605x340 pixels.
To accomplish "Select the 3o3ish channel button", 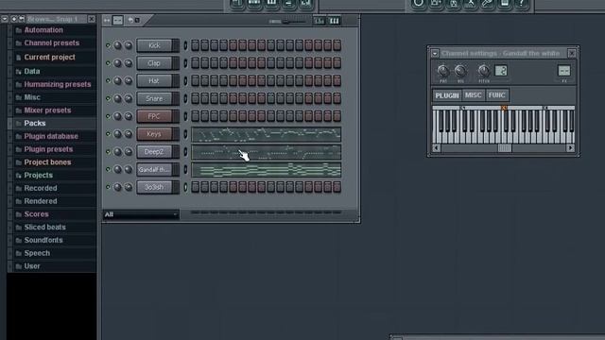I will tap(154, 187).
